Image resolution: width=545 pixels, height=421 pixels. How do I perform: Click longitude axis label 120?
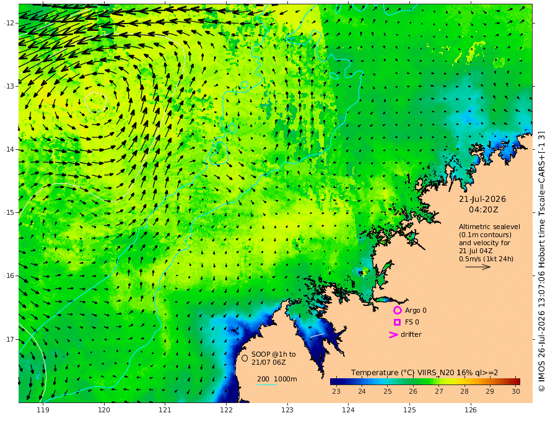point(104,410)
